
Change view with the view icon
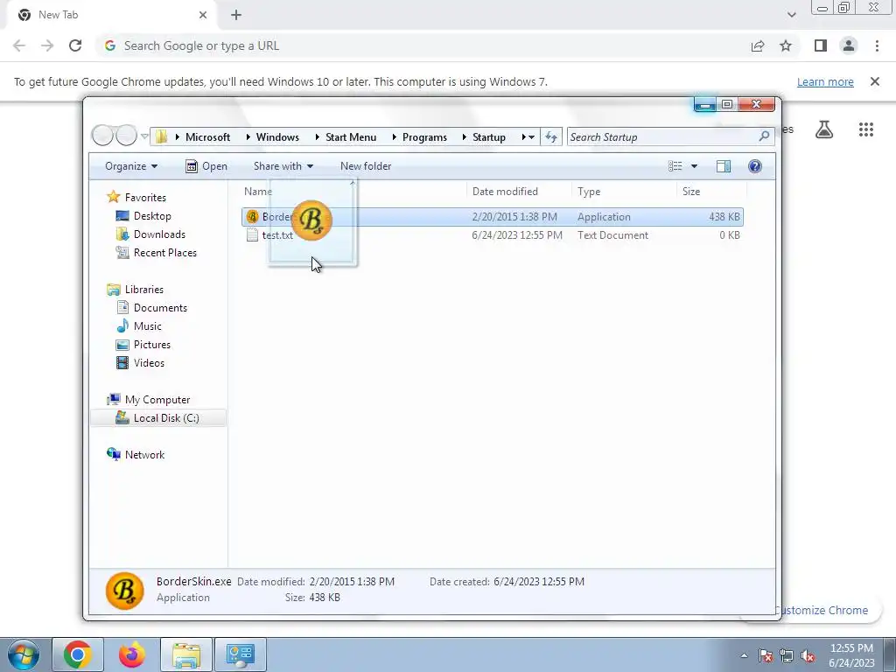tap(675, 166)
